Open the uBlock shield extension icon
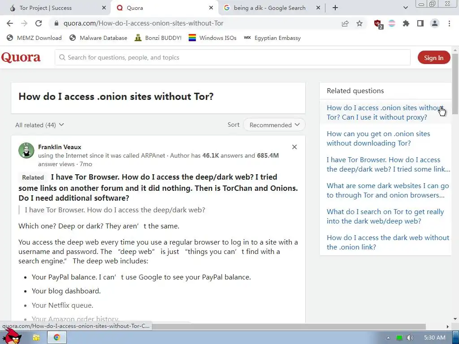Viewport: 459px width, 344px height. [x=378, y=24]
